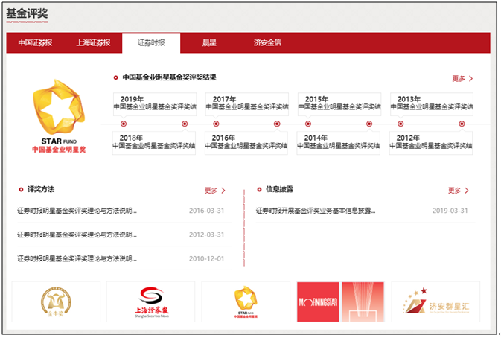This screenshot has width=501, height=338.
Task: Click the 金牛奖 logo at bottom
Action: (x=56, y=302)
